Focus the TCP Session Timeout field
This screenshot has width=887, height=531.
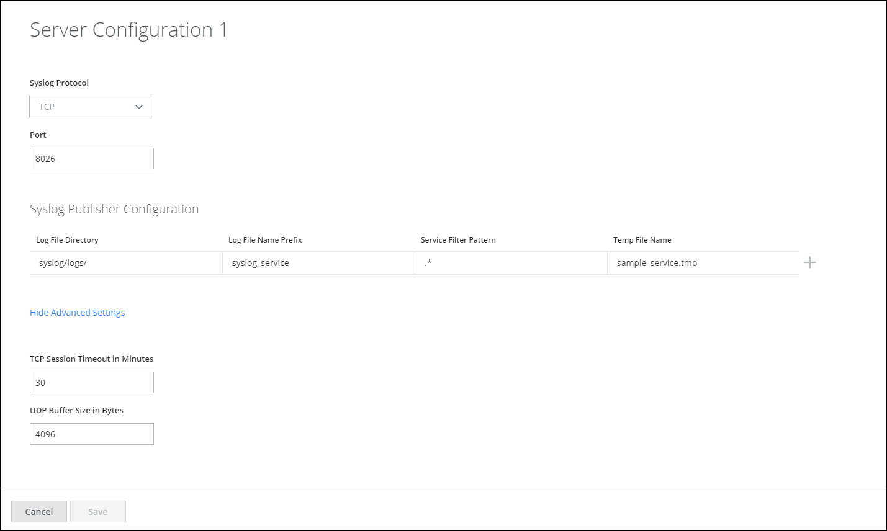[91, 383]
